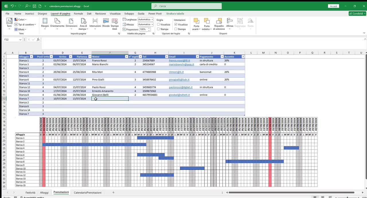Select the Sfondo background icon
This screenshot has width=367, height=198.
click(x=106, y=24)
